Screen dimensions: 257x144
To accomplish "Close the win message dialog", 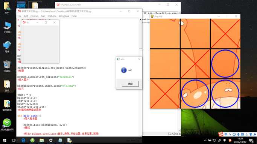I will (139, 59).
